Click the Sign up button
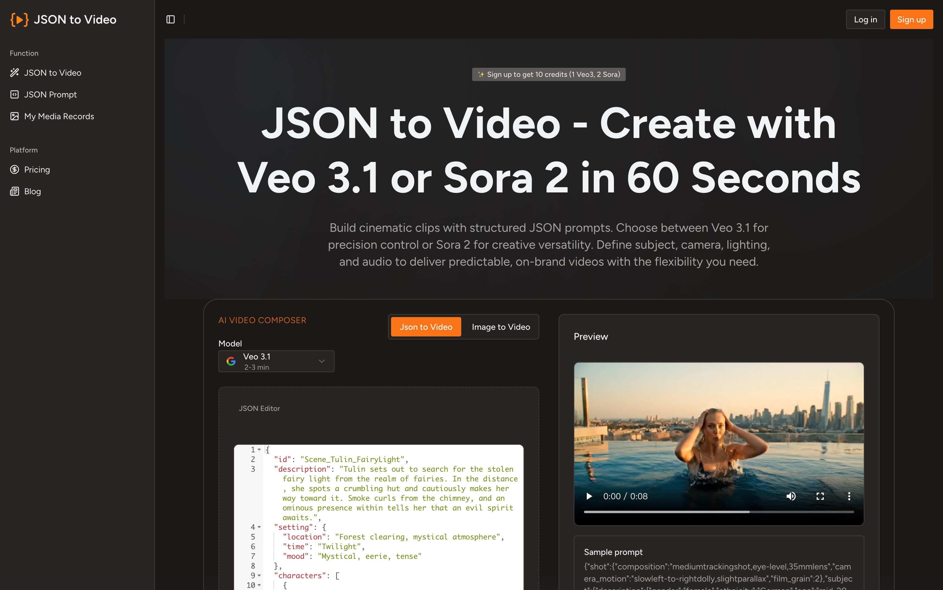The height and width of the screenshot is (590, 943). pyautogui.click(x=911, y=19)
